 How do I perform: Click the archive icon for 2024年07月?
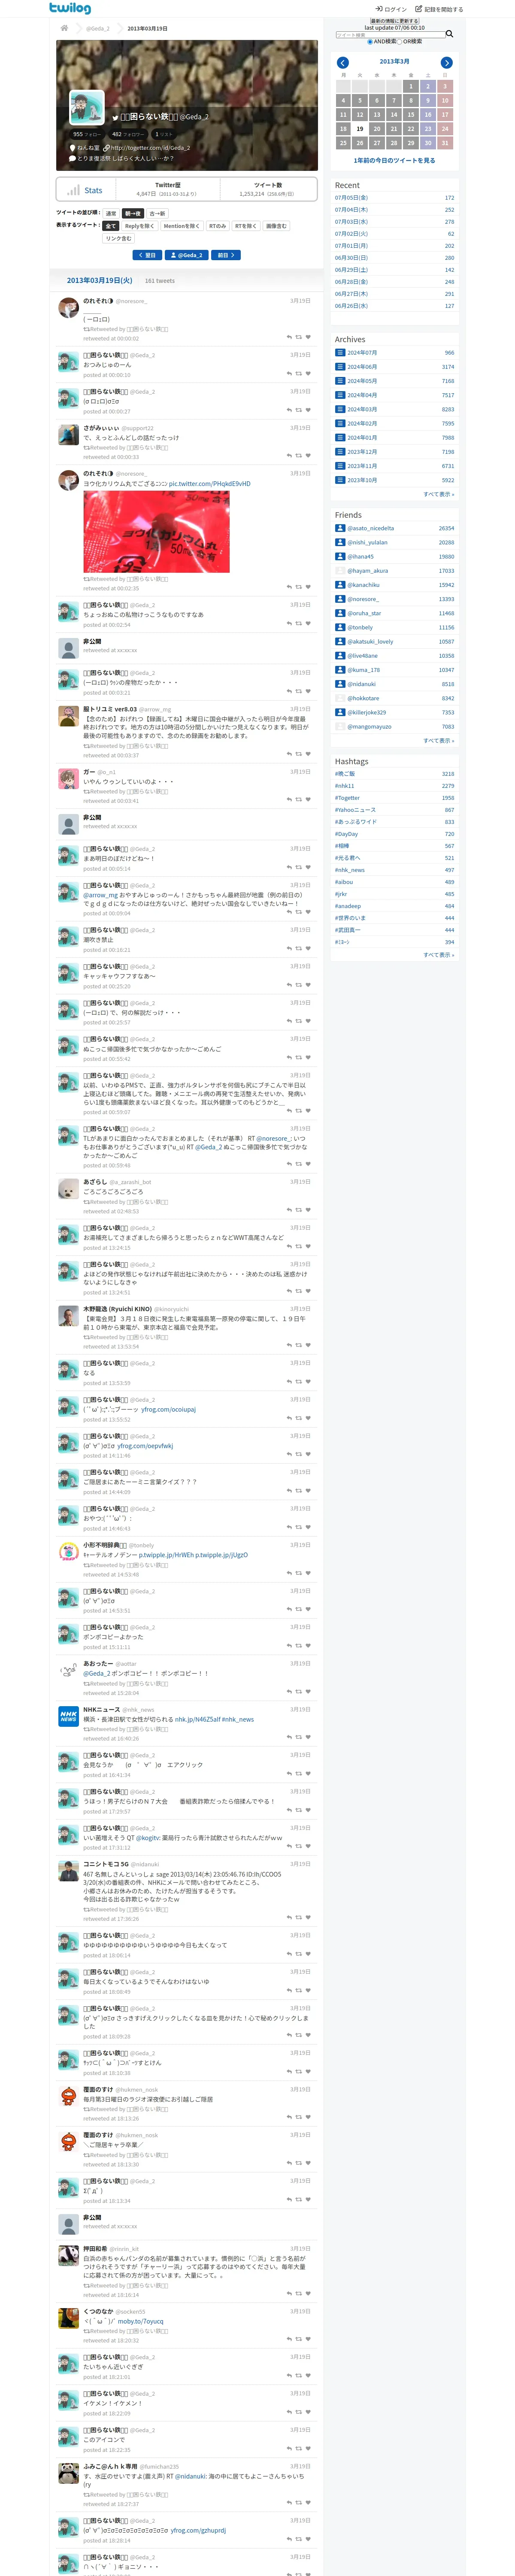point(340,352)
